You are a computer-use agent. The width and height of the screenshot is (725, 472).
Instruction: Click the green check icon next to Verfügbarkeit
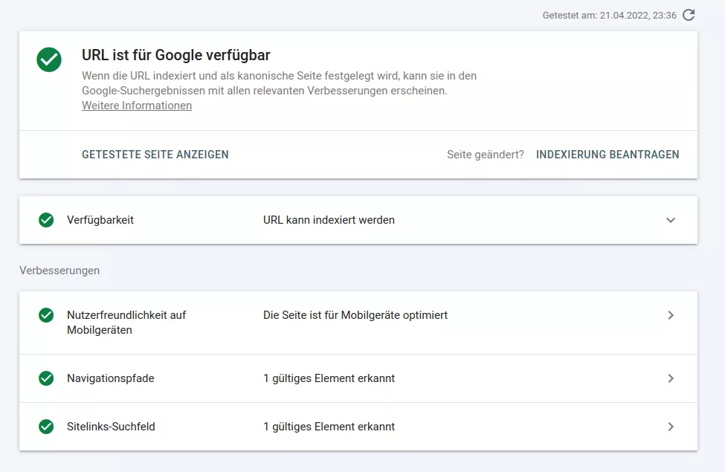click(x=46, y=220)
